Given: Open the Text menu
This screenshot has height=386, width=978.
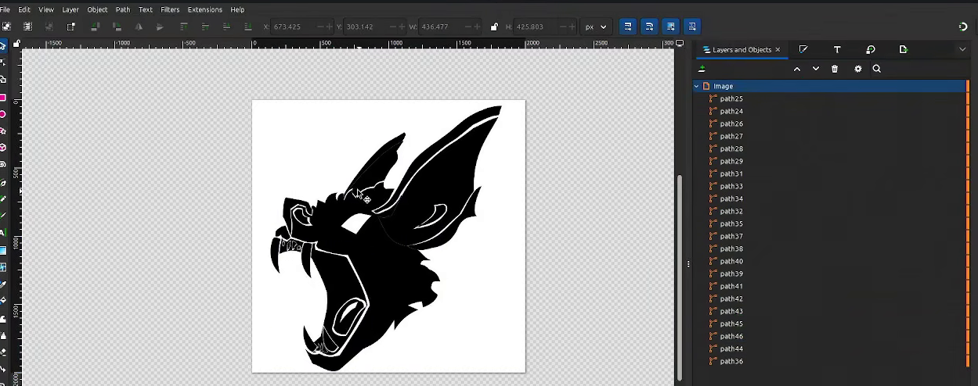Looking at the screenshot, I should [x=146, y=9].
